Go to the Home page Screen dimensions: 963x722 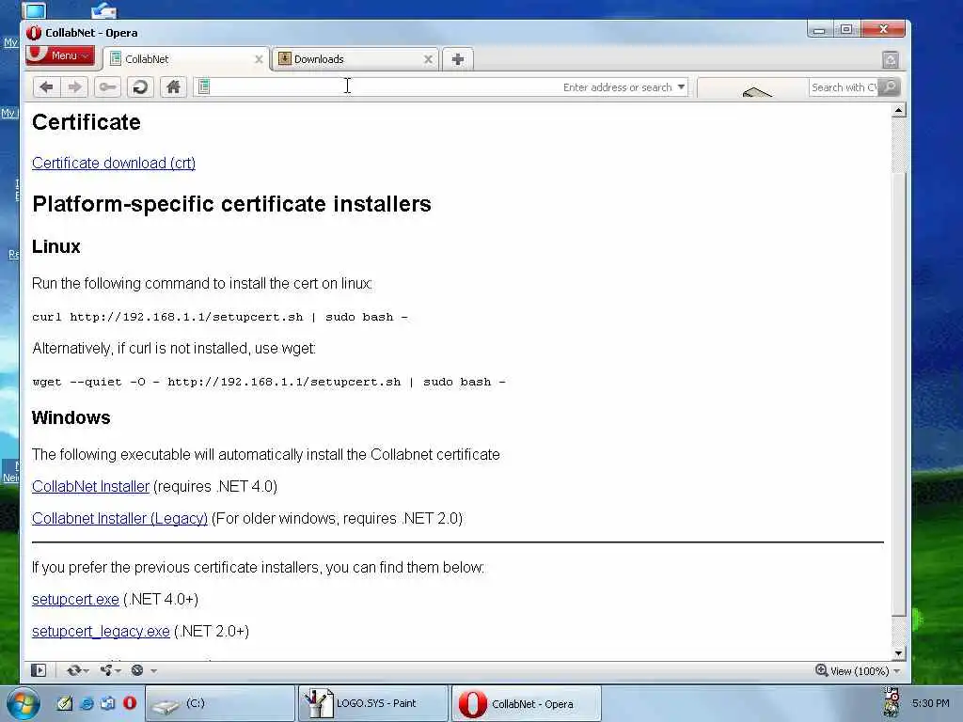pyautogui.click(x=173, y=87)
